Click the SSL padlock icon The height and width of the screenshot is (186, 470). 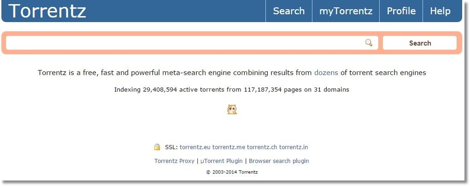157,147
